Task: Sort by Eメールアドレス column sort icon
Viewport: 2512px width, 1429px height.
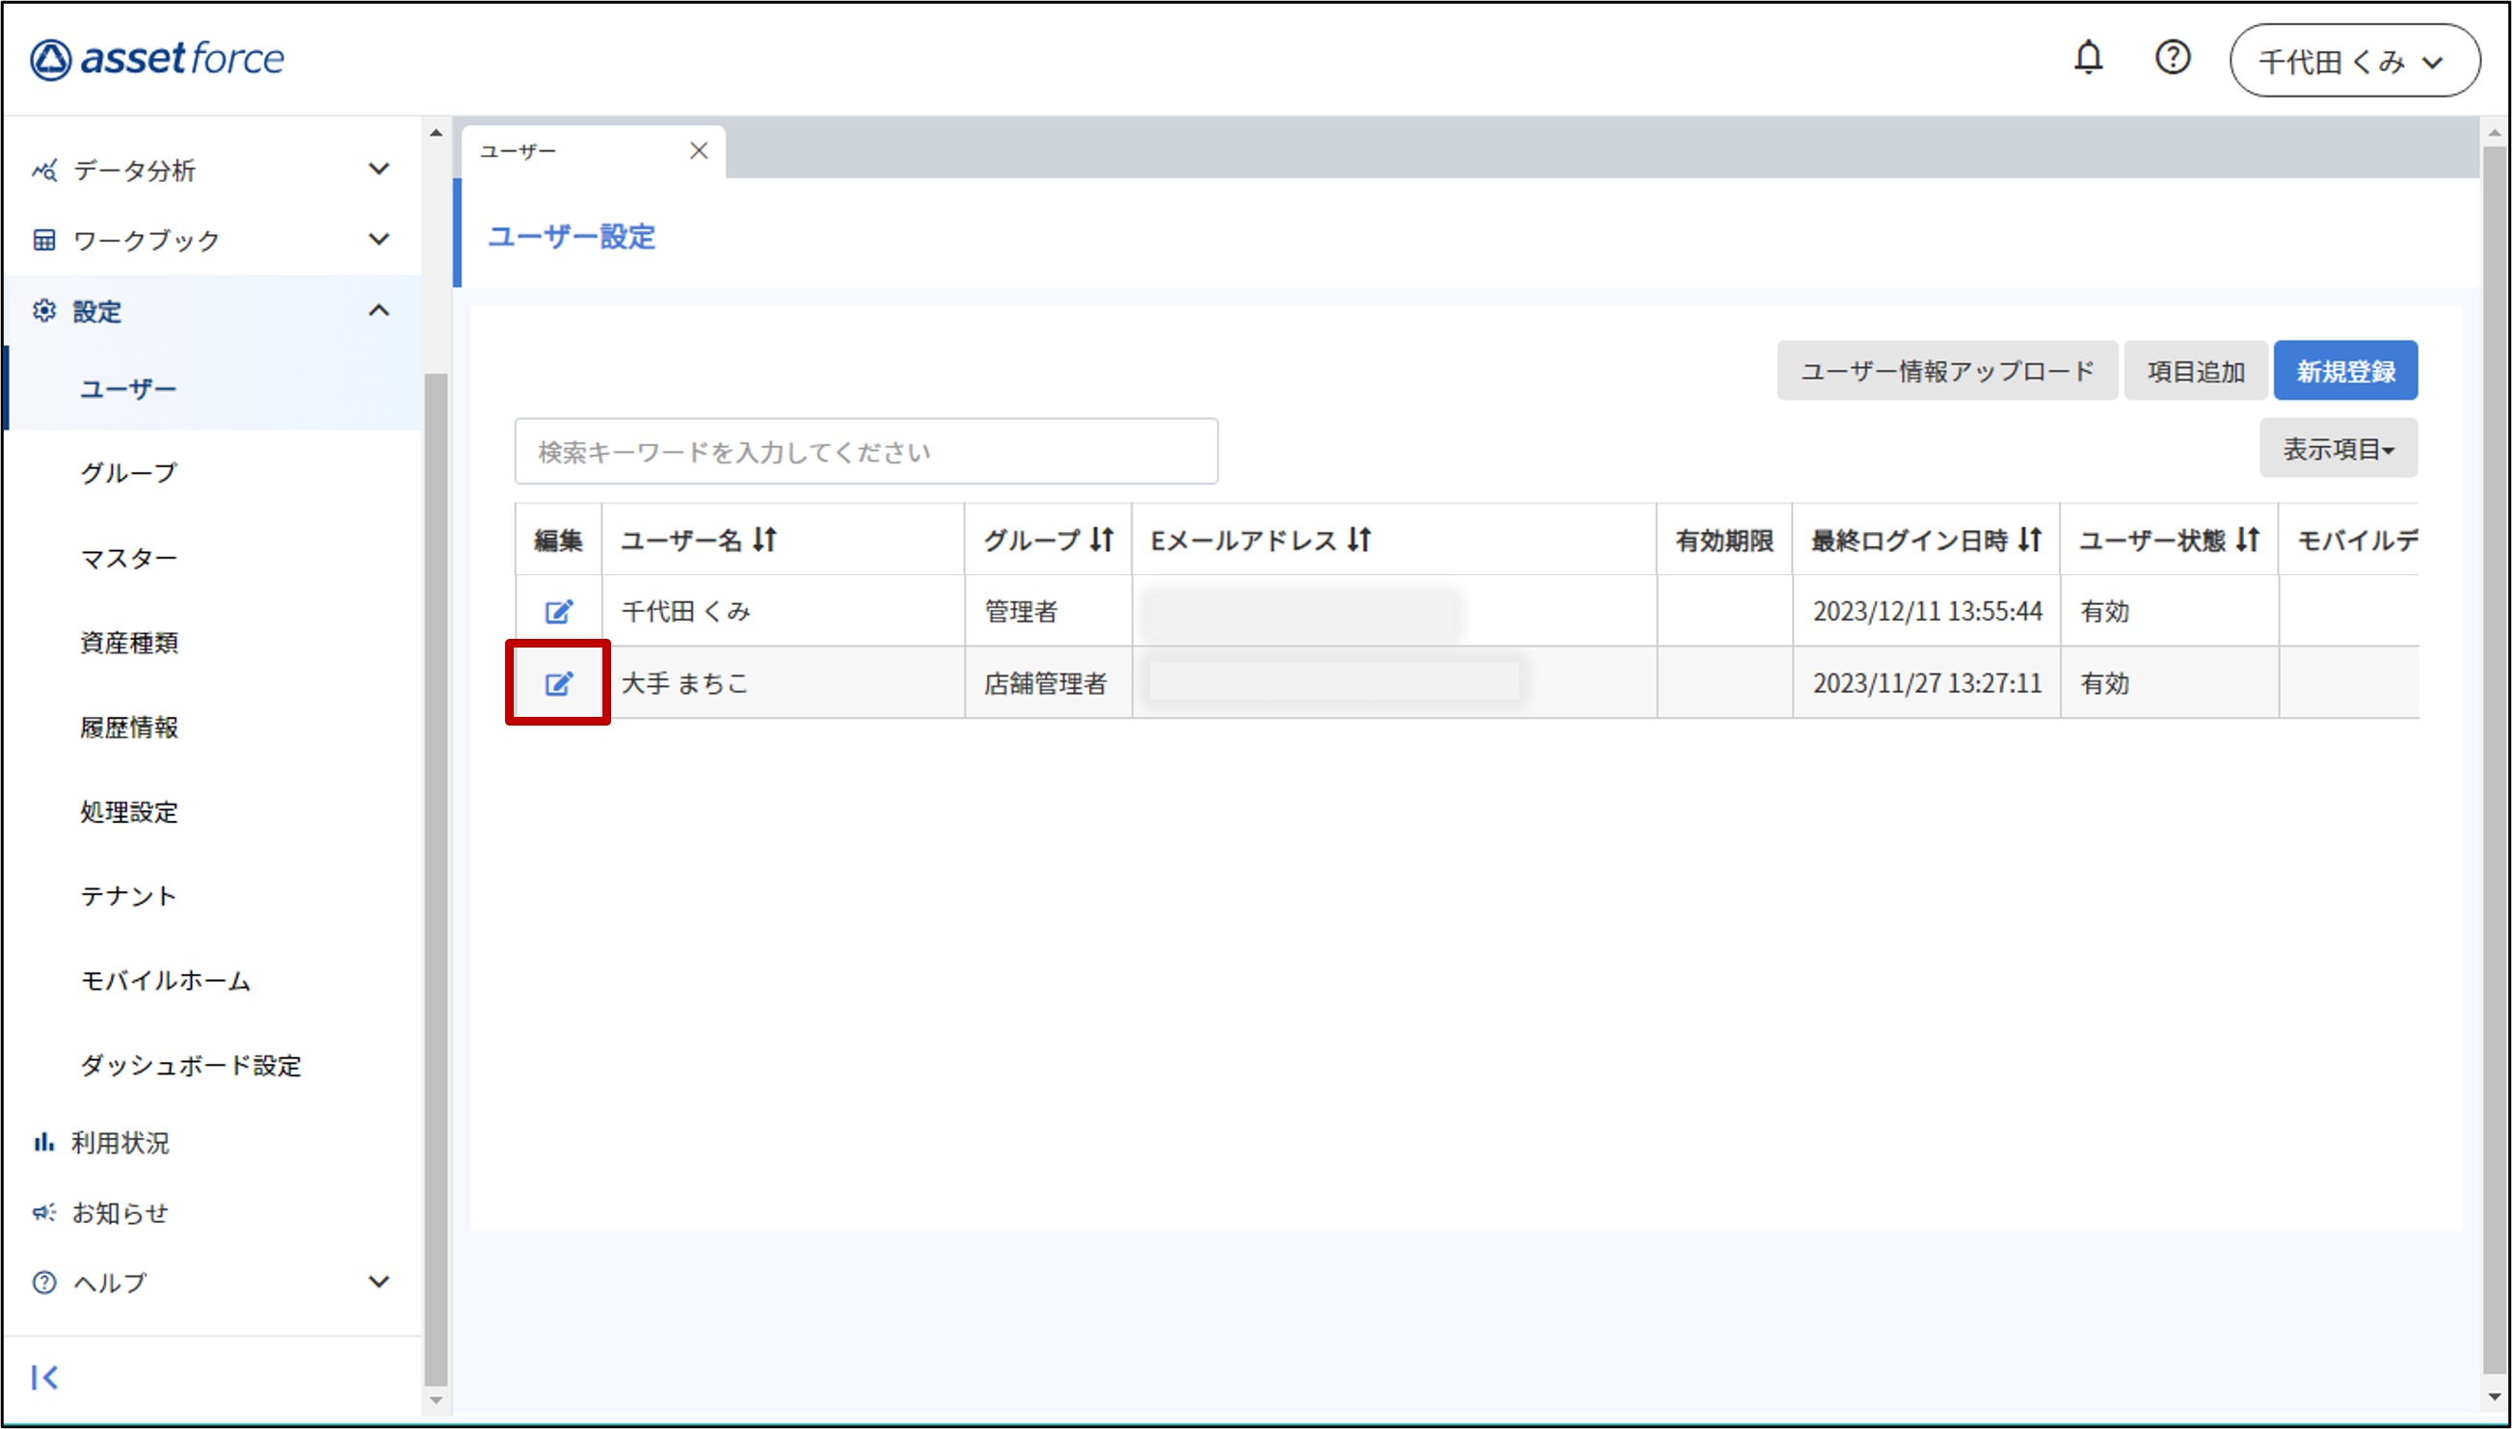Action: (1359, 540)
